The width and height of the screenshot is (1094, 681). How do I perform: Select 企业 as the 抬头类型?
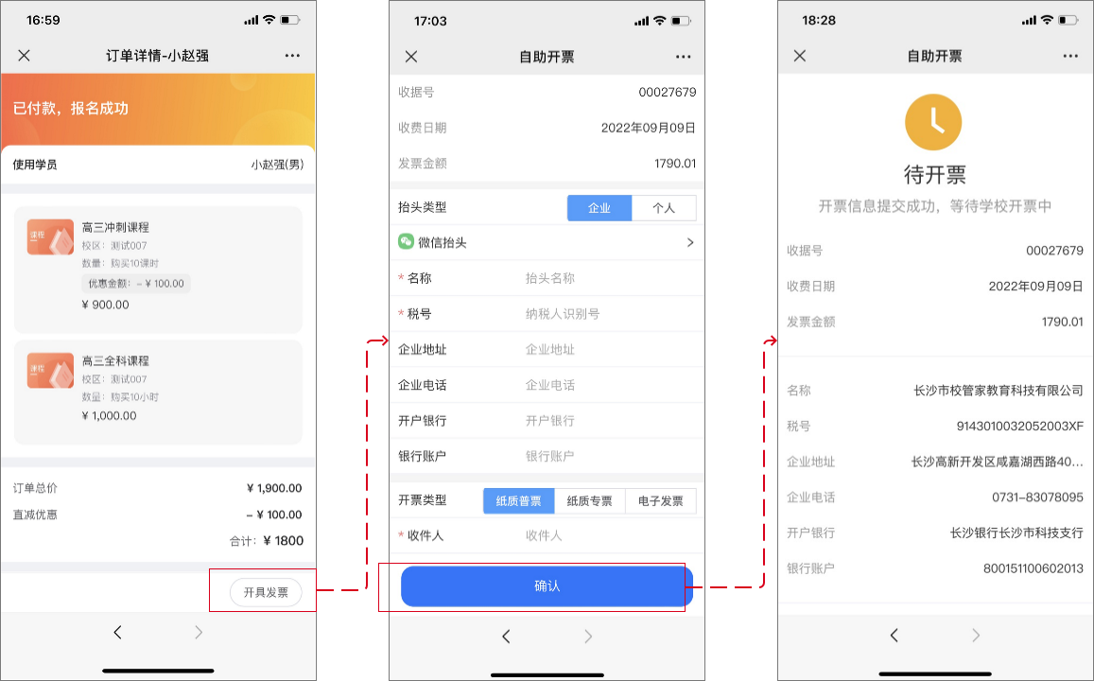599,208
